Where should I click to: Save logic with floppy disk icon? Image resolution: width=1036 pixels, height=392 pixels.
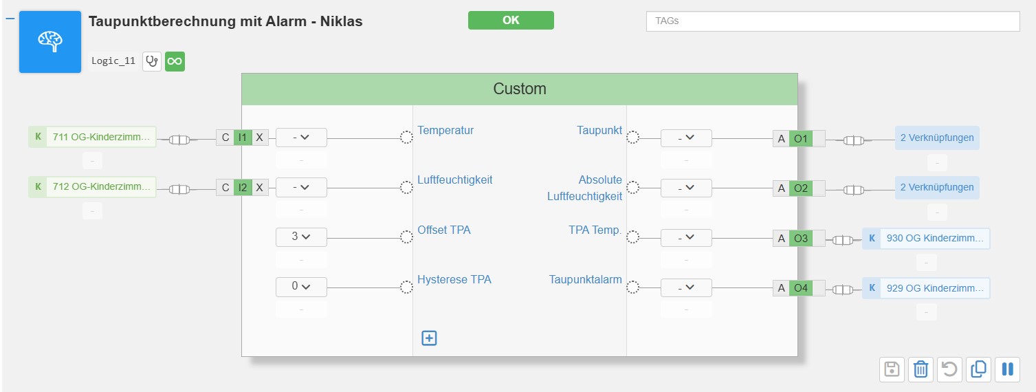pyautogui.click(x=892, y=369)
